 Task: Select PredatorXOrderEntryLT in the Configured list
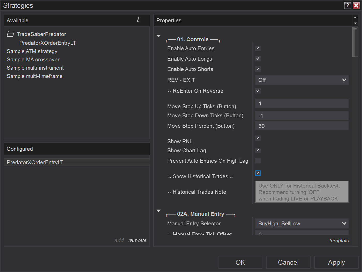(x=35, y=162)
